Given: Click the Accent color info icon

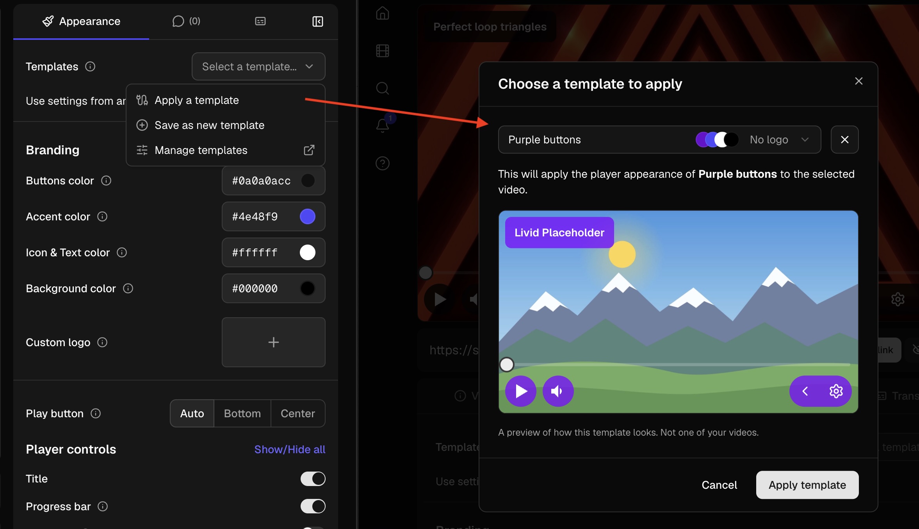Looking at the screenshot, I should 102,216.
